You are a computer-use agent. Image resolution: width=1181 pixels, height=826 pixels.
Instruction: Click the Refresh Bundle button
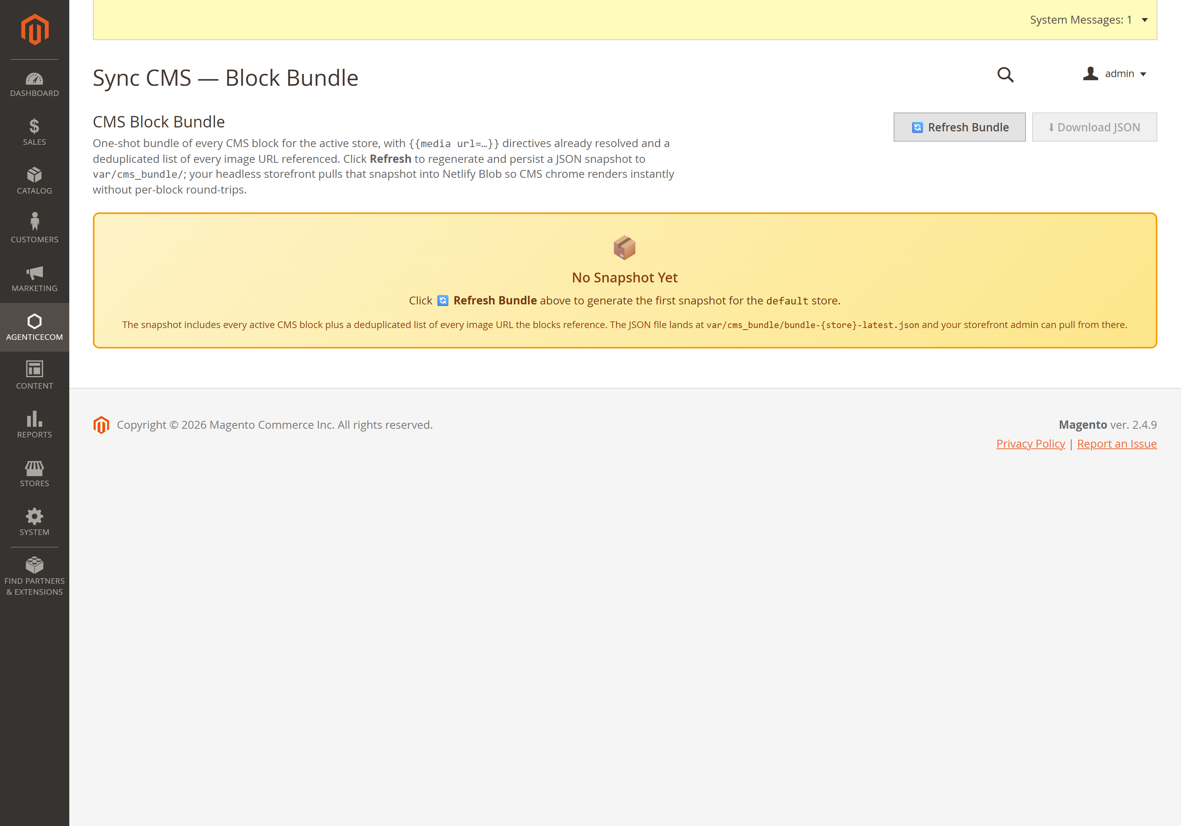pos(959,127)
